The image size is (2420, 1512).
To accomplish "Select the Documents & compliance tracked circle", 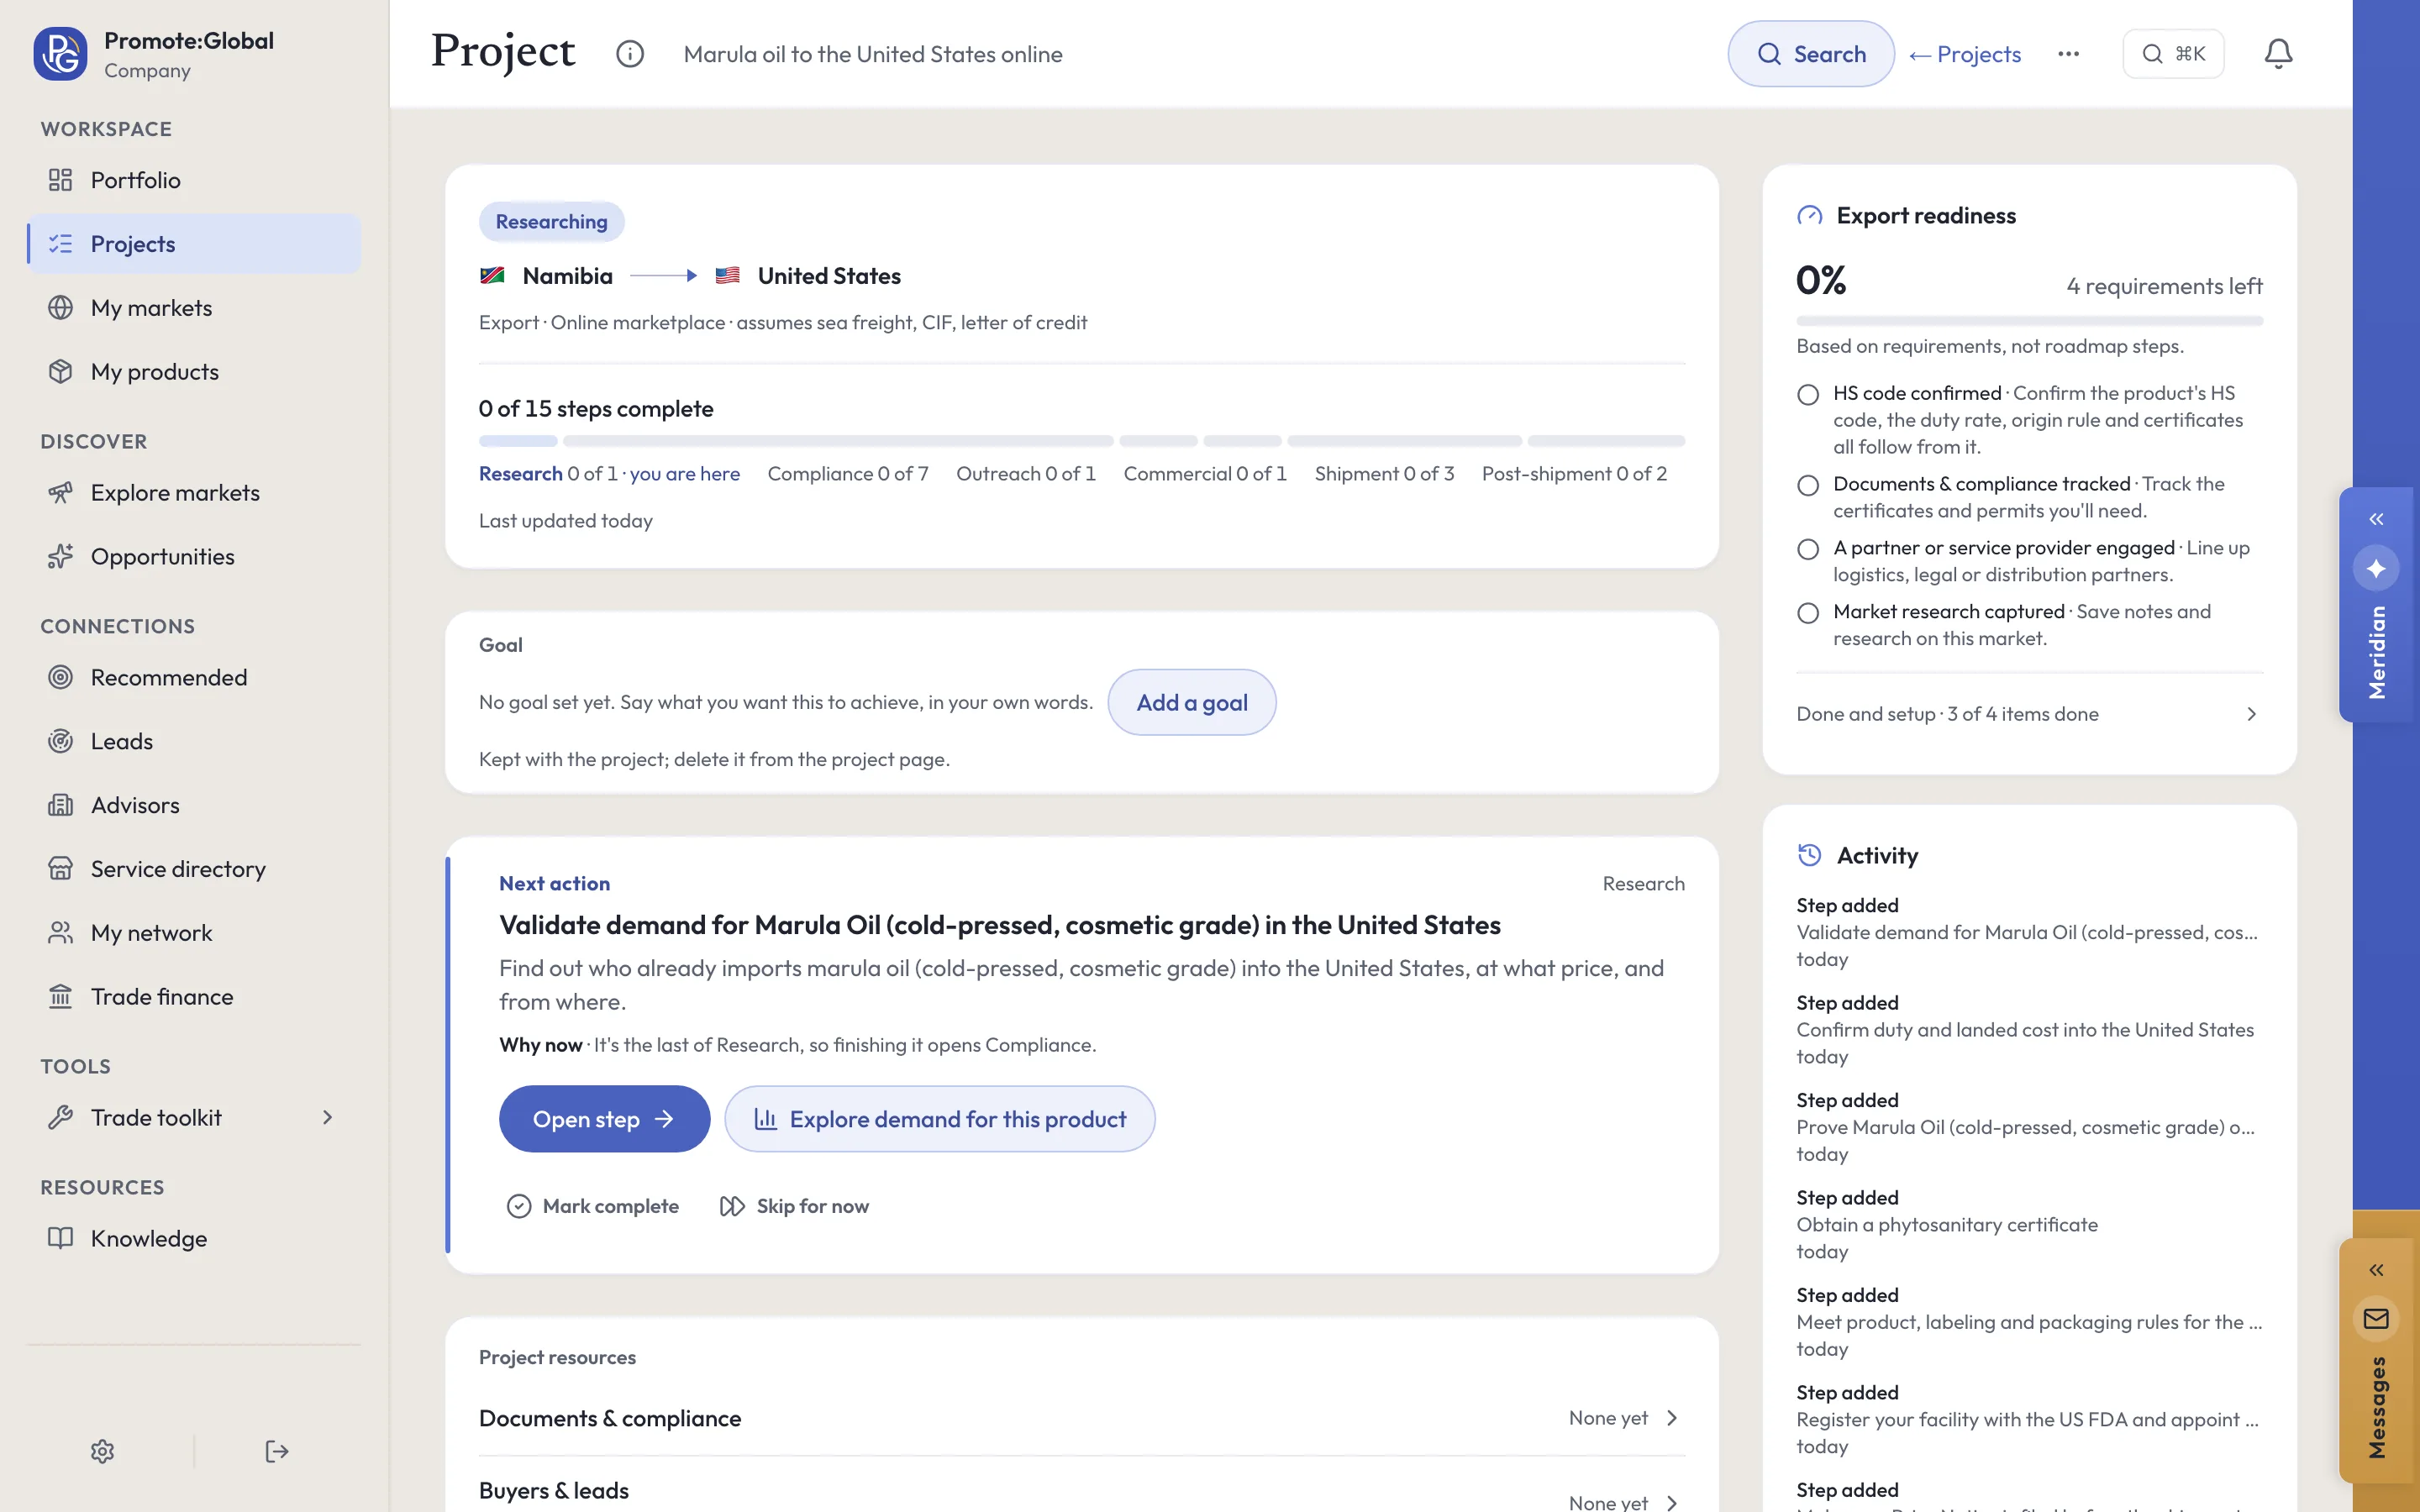I will [1808, 485].
